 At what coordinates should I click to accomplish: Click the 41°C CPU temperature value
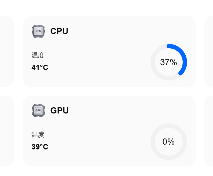(40, 67)
